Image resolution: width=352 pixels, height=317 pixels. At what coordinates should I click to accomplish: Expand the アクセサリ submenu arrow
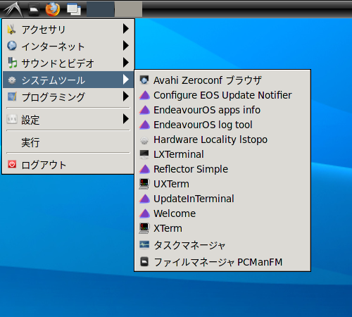pyautogui.click(x=126, y=29)
